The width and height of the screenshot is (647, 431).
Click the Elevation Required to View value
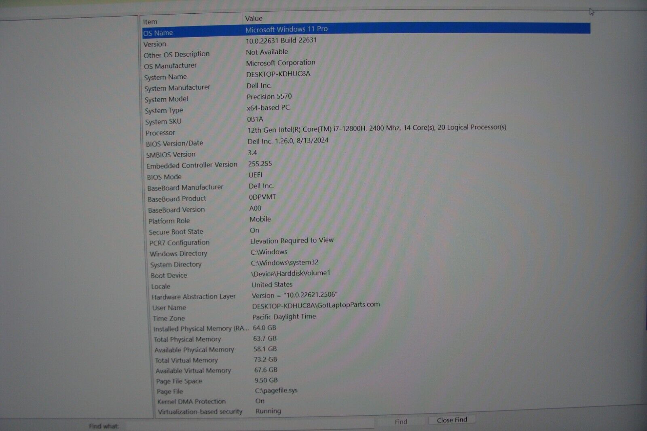point(292,241)
